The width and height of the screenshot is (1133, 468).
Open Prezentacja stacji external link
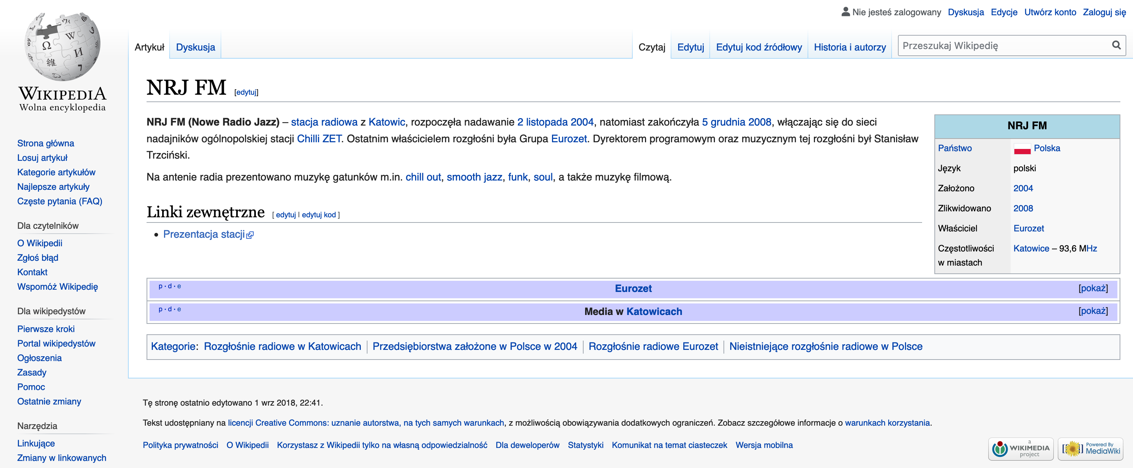(x=208, y=234)
